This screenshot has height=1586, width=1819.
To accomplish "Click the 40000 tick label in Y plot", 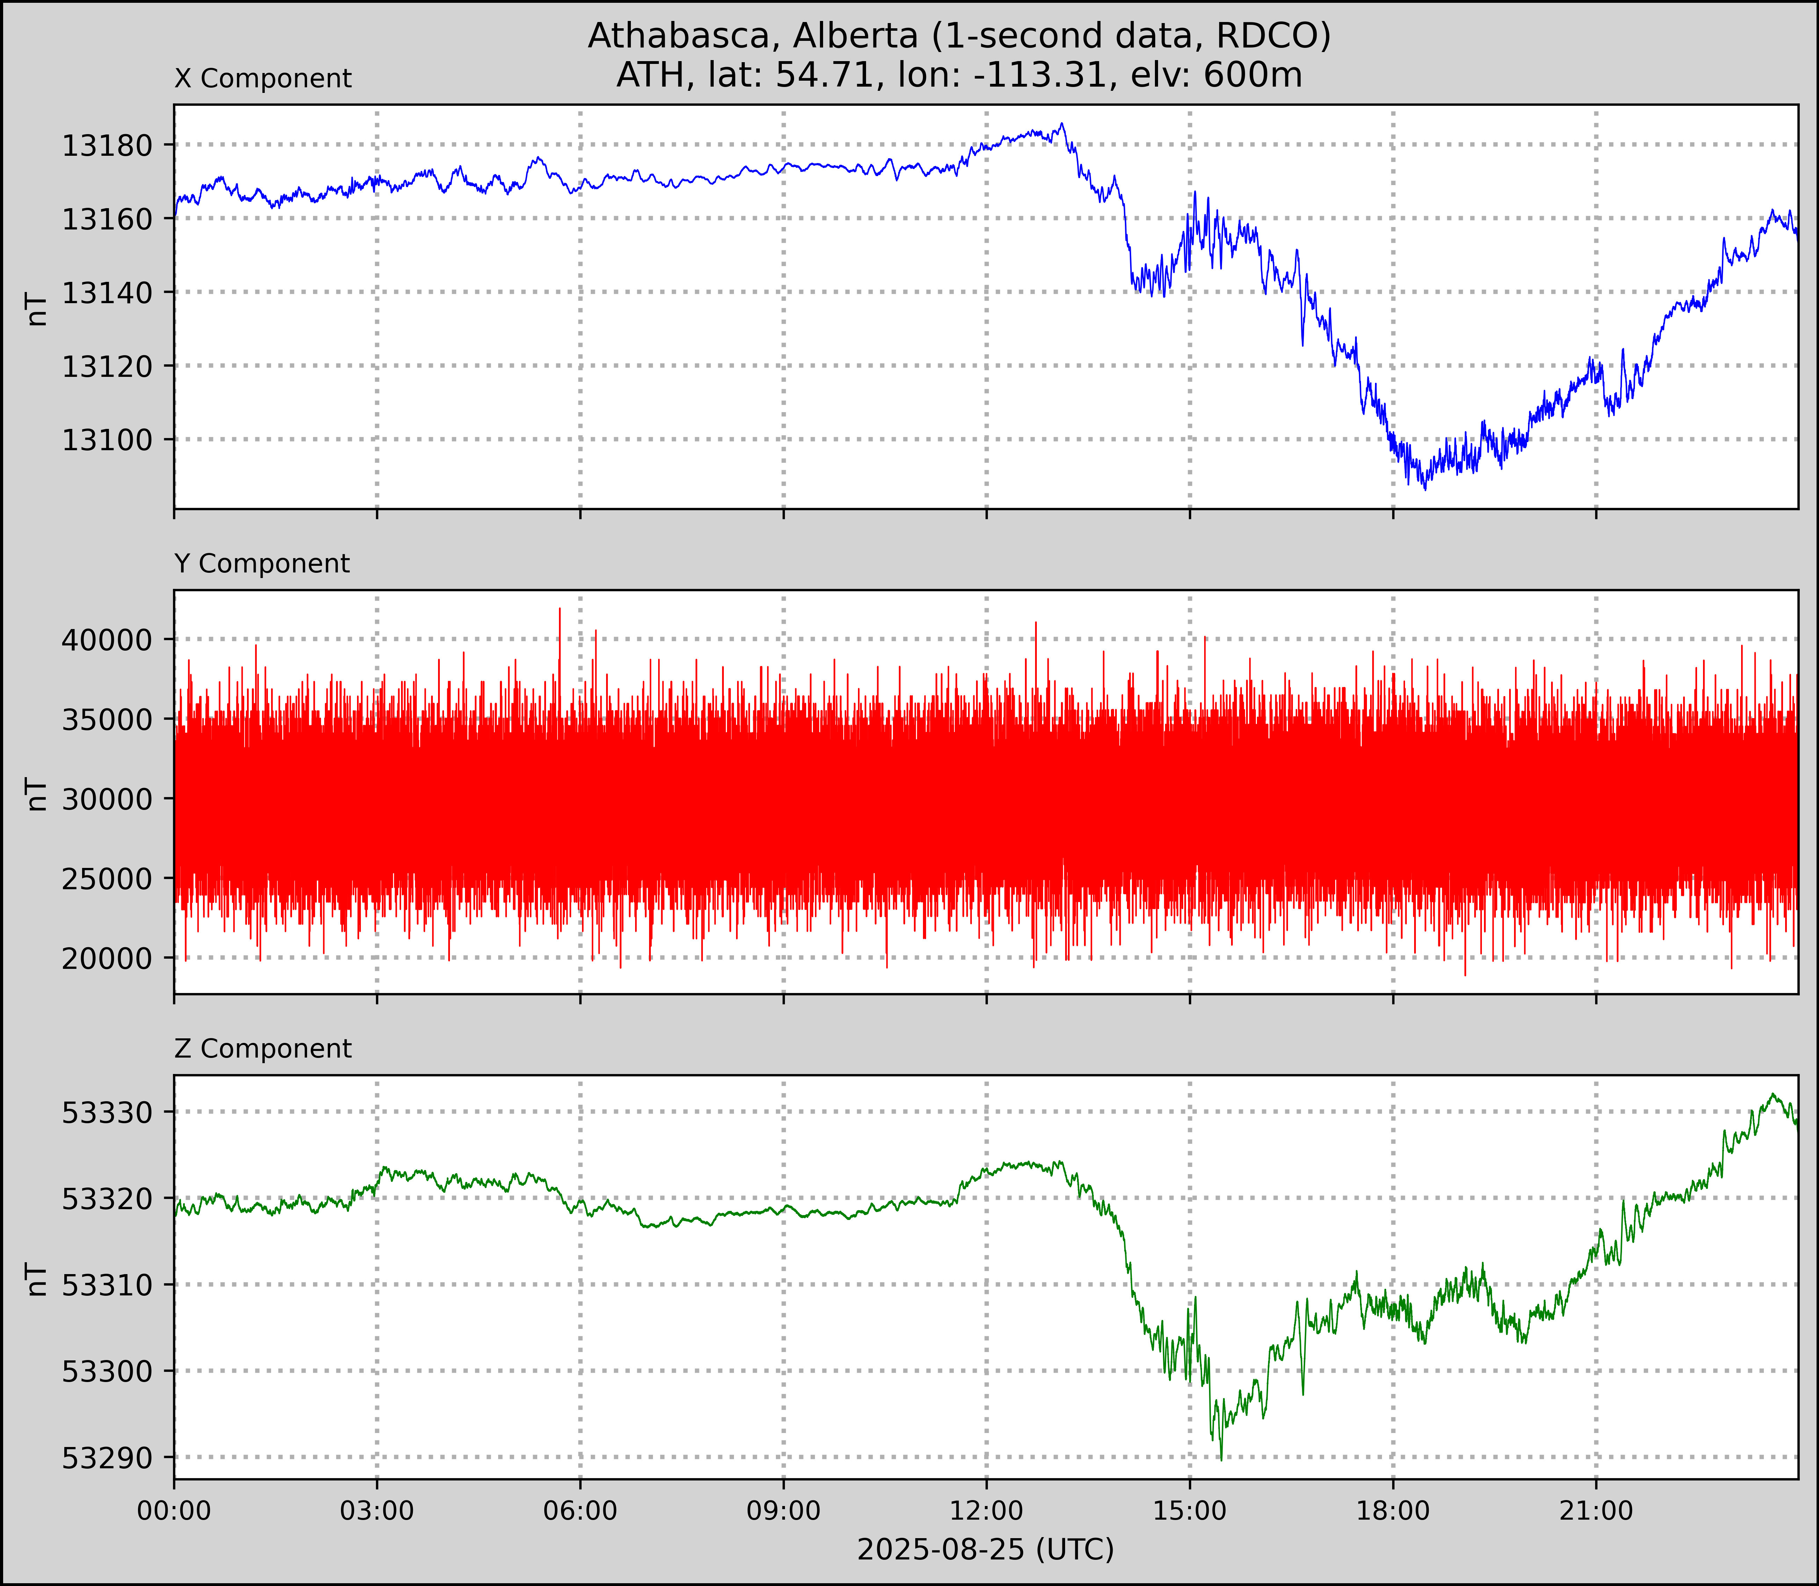I will pos(106,640).
